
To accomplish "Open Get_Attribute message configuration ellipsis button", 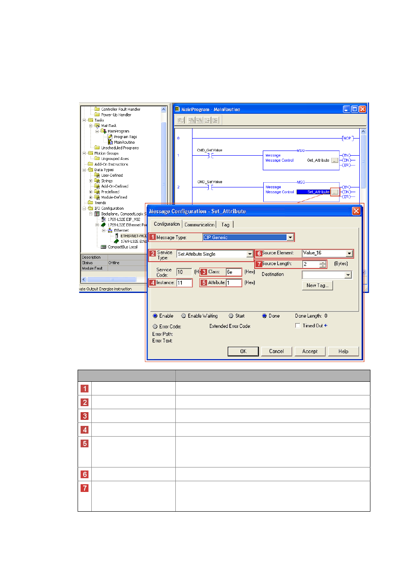I will coord(335,160).
